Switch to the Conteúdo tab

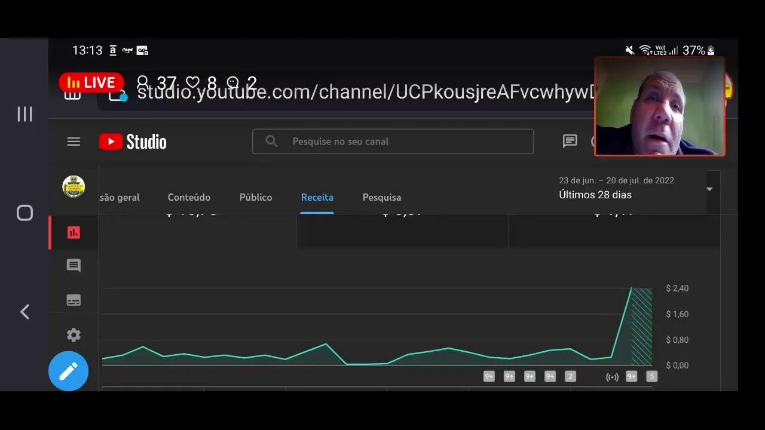[189, 197]
